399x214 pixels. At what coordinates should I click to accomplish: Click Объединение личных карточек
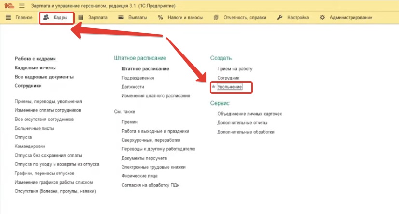point(249,114)
